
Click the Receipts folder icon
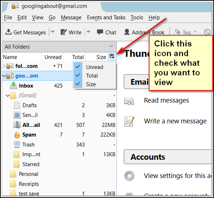[13, 184]
